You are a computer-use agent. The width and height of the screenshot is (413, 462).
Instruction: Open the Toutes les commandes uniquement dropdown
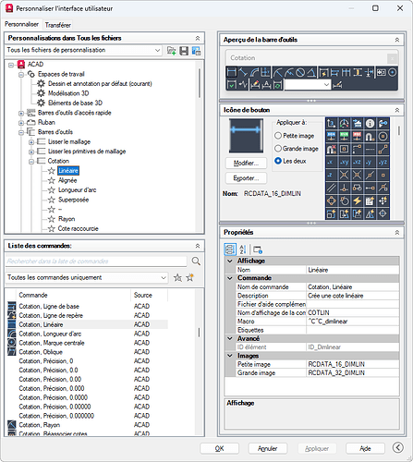(87, 277)
